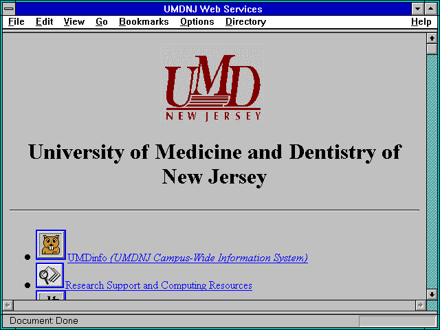Click the vertical scrollbar up arrow
Image resolution: width=440 pixels, height=330 pixels.
click(x=432, y=38)
